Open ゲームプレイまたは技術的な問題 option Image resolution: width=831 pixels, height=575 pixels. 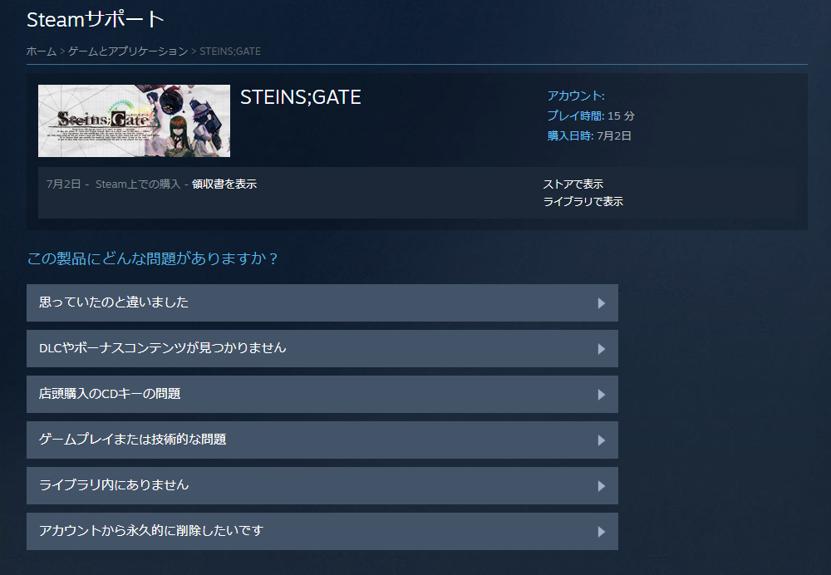322,440
